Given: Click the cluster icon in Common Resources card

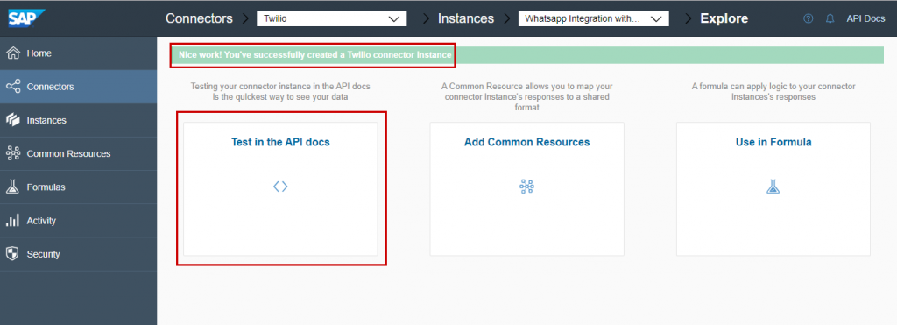Looking at the screenshot, I should tap(526, 187).
